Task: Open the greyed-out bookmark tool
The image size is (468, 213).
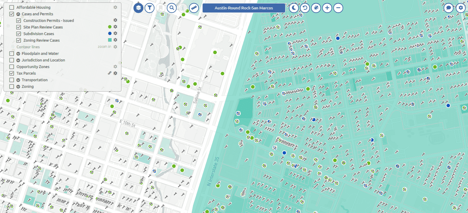Action: (x=161, y=8)
